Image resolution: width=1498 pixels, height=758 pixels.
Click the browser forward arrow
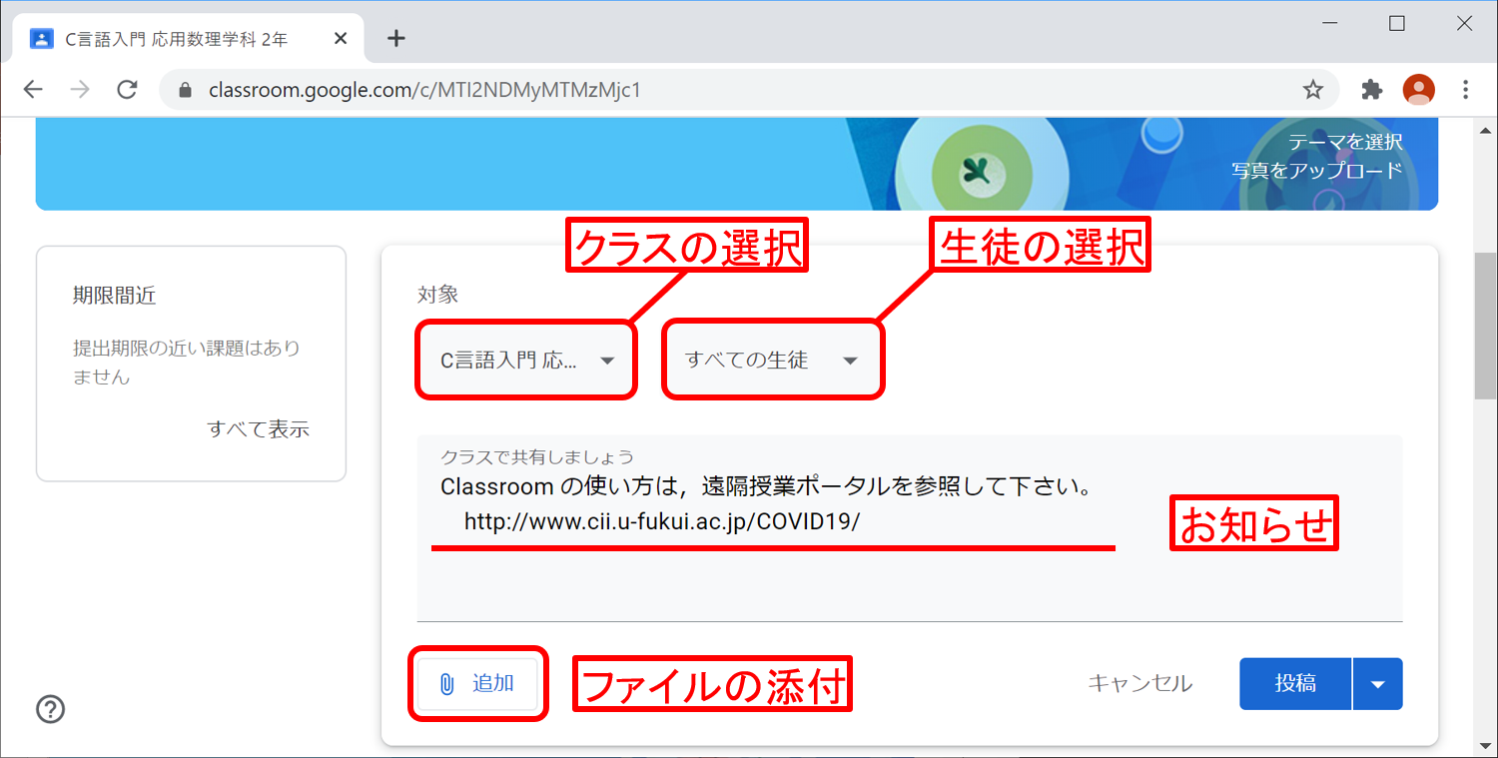pyautogui.click(x=81, y=90)
